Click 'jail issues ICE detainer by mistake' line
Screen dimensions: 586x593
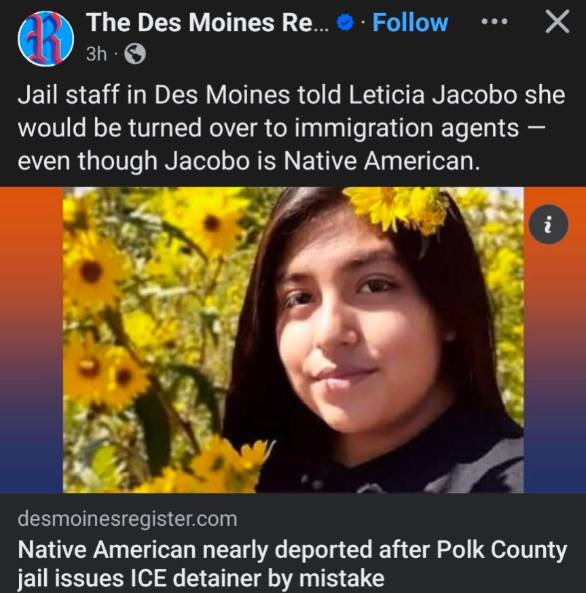[x=201, y=579]
